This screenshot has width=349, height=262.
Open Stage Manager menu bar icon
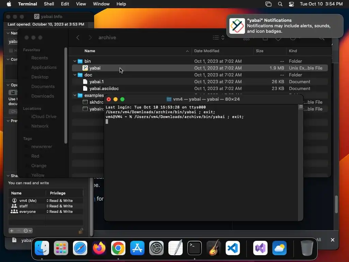269,4
